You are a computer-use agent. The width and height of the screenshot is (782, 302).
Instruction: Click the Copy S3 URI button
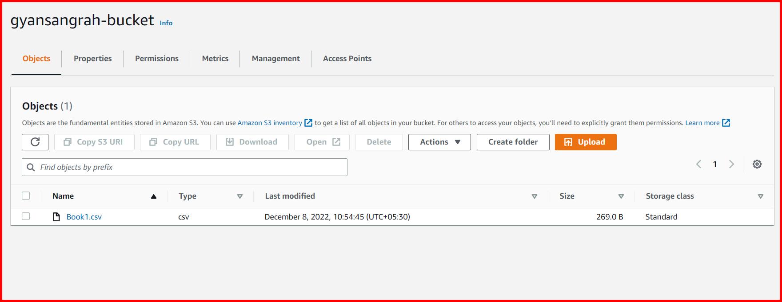point(94,142)
